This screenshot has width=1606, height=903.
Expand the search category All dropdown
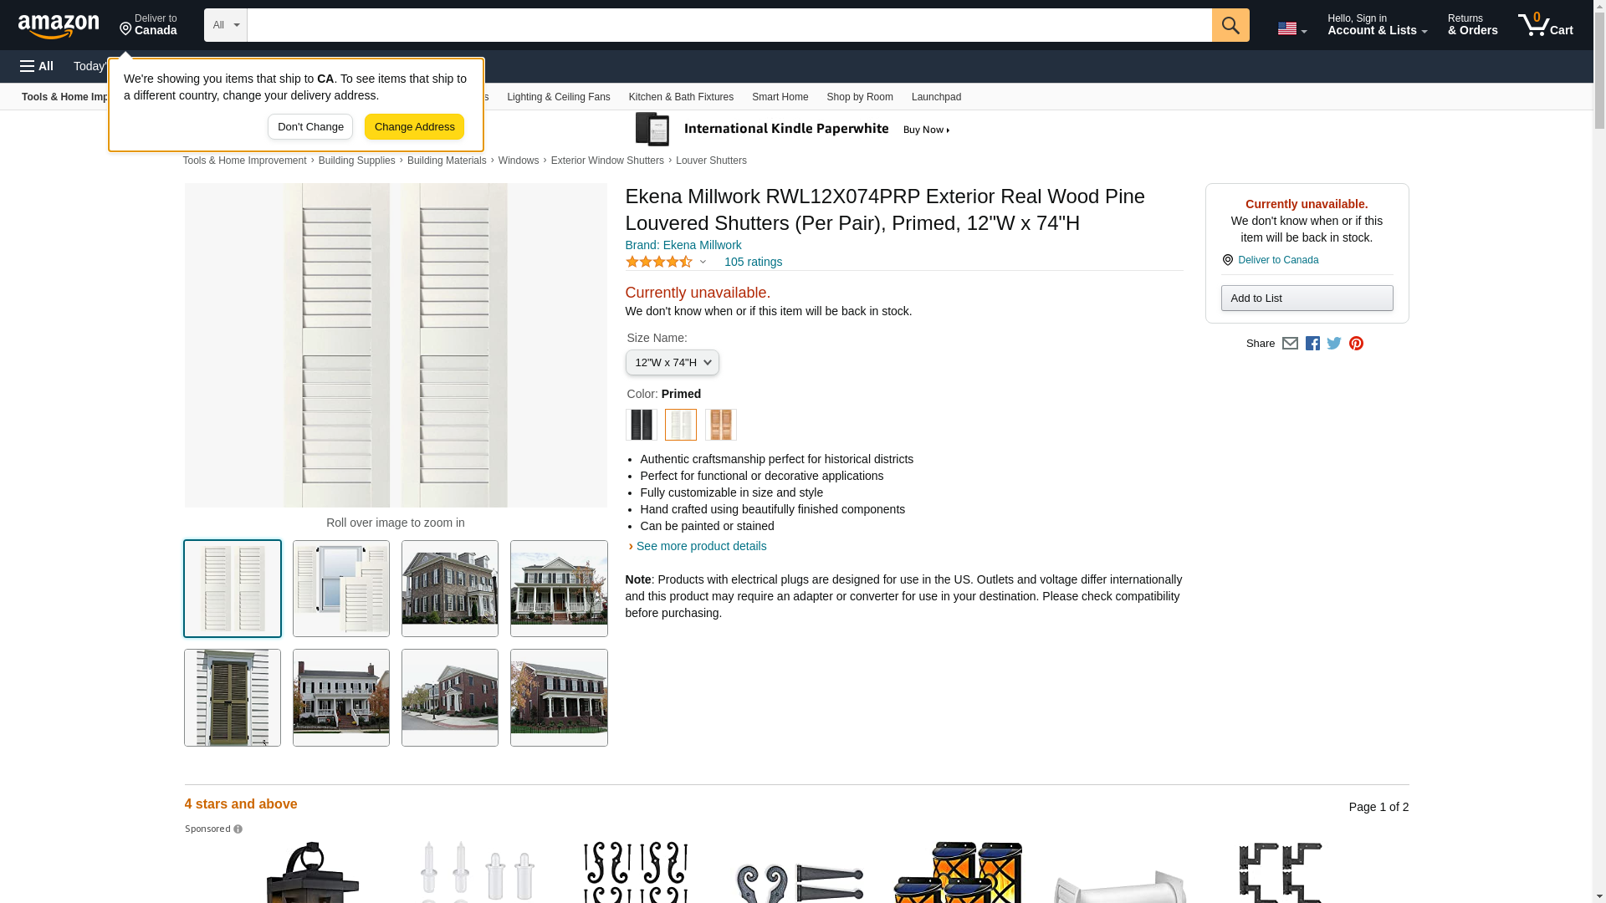[x=225, y=25]
